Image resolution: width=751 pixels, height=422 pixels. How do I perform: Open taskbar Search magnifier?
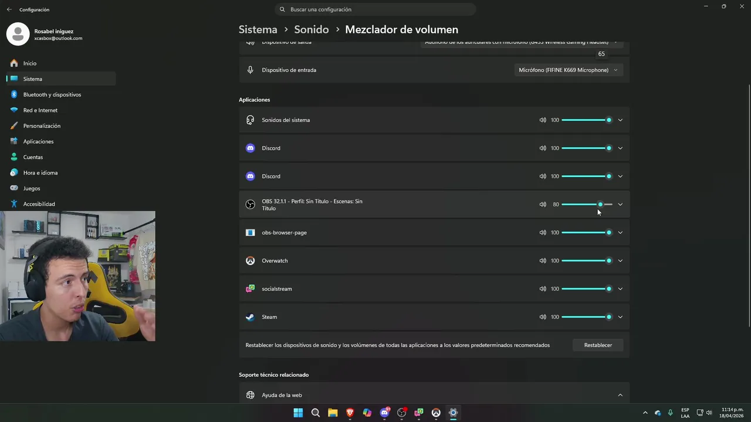click(x=316, y=413)
